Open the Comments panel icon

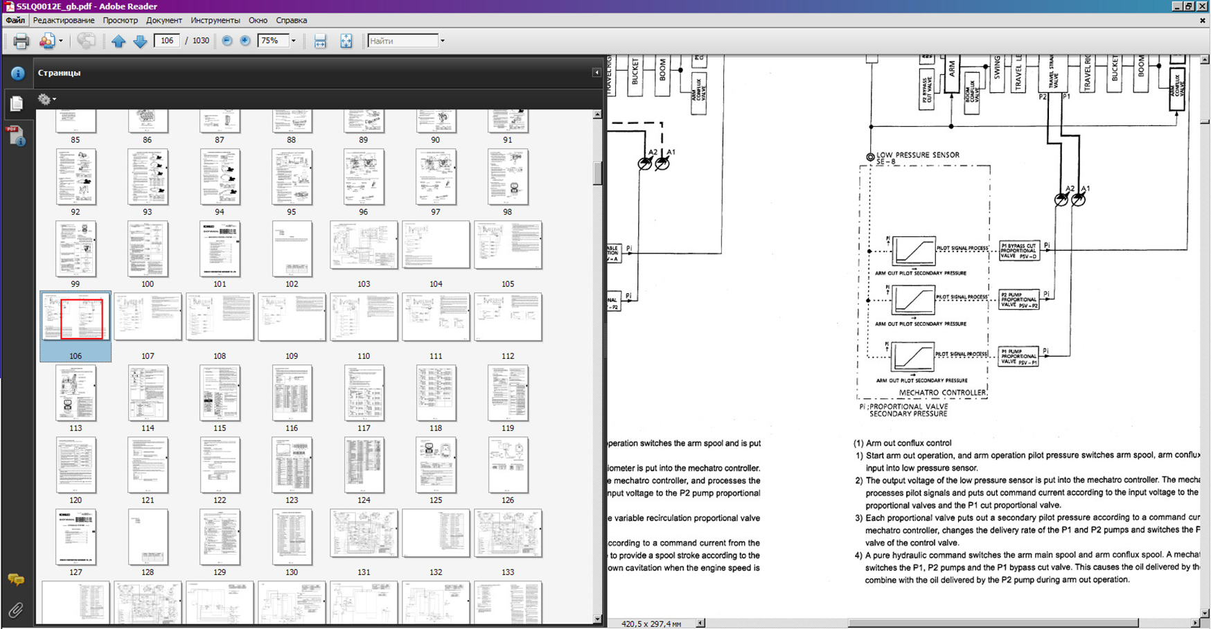(15, 579)
